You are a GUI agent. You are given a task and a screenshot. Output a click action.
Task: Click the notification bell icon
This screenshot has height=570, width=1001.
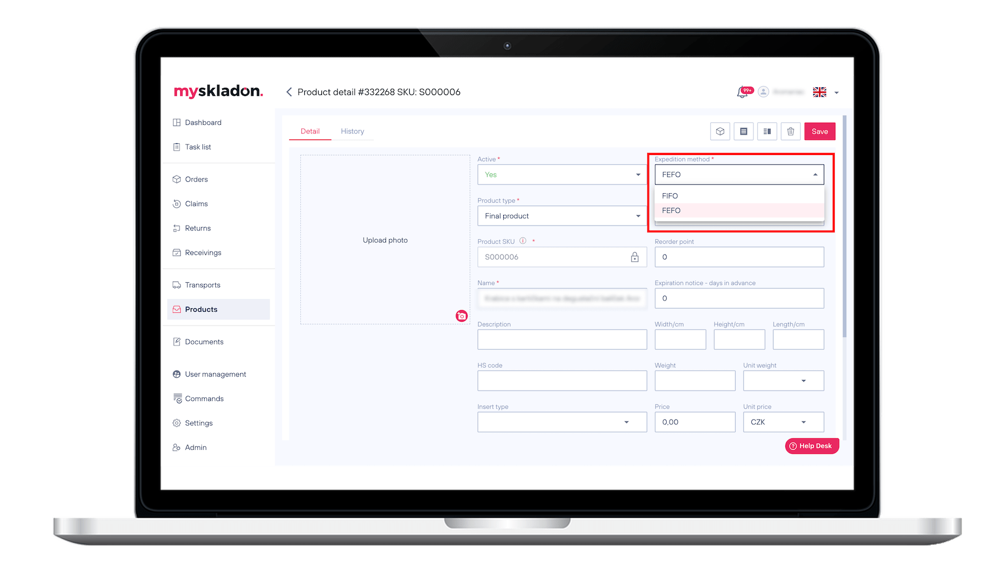pos(743,92)
